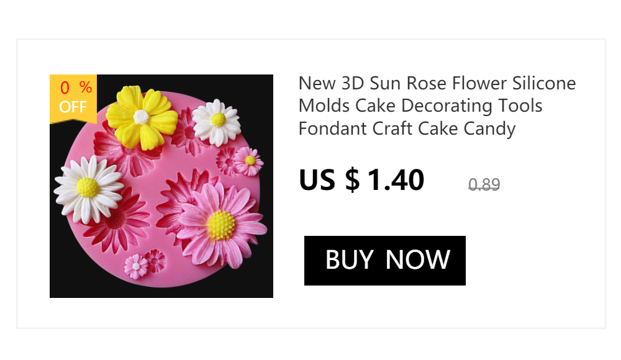
Task: Click the tiny pink flower at mold bottom
Action: pos(155,259)
